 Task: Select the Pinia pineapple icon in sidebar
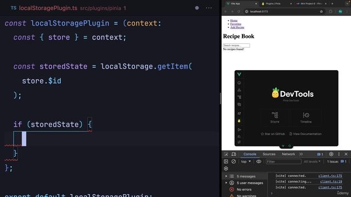[239, 121]
